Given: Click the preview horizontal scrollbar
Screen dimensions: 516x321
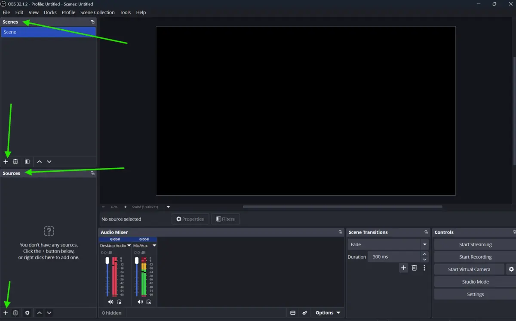Looking at the screenshot, I should [x=342, y=207].
